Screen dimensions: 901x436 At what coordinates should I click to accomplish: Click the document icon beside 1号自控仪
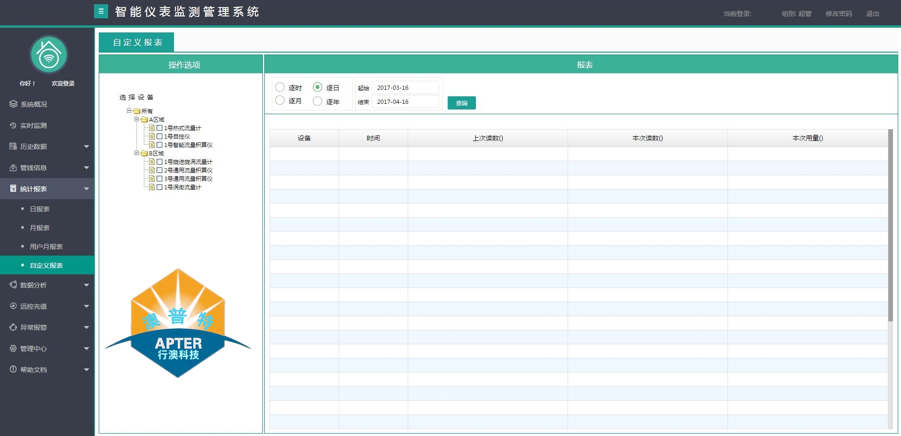coord(152,136)
